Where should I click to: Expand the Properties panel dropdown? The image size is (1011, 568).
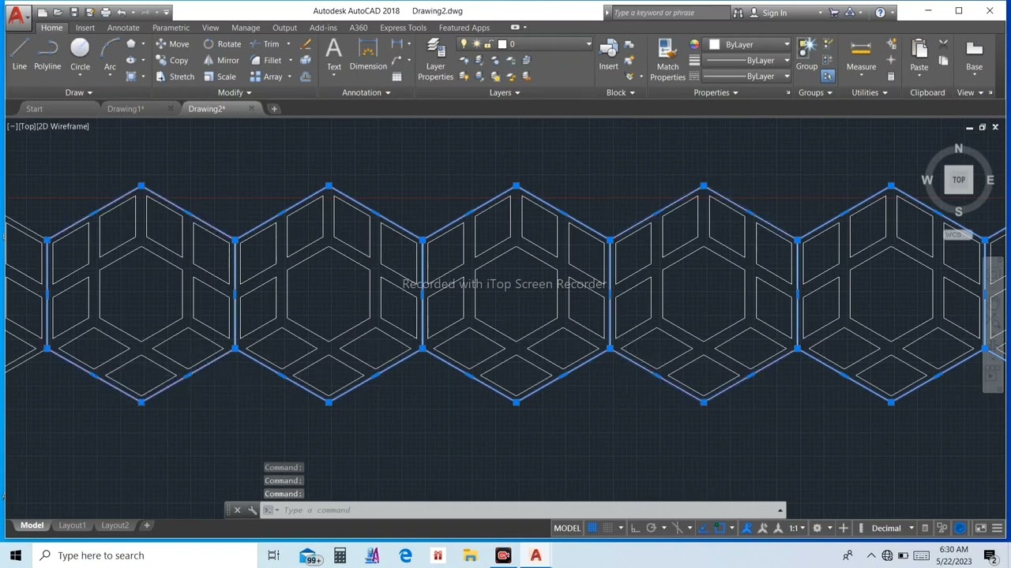716,92
